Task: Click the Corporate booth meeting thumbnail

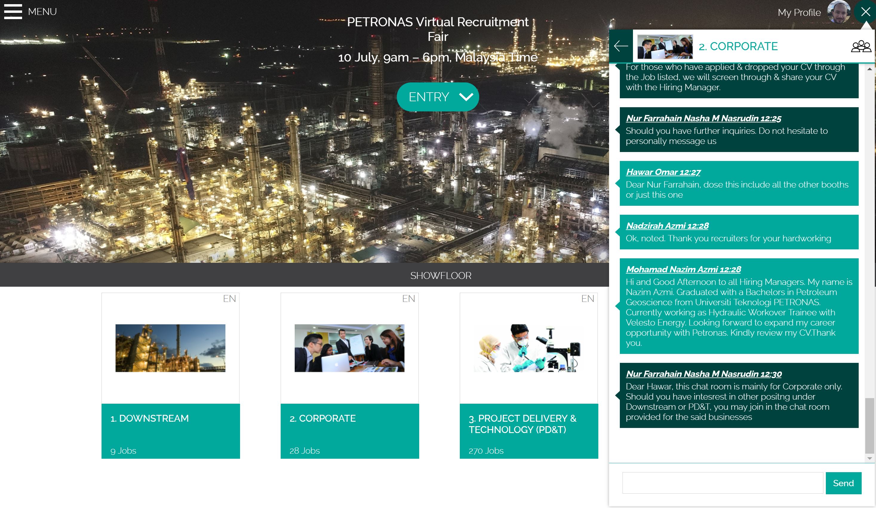Action: pos(349,348)
